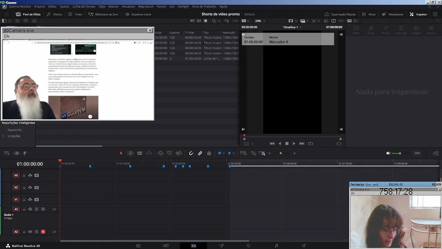Screen dimensions: 442x249
Task: Click the zoom-out minus on timeline zoom
Action: 269,153
